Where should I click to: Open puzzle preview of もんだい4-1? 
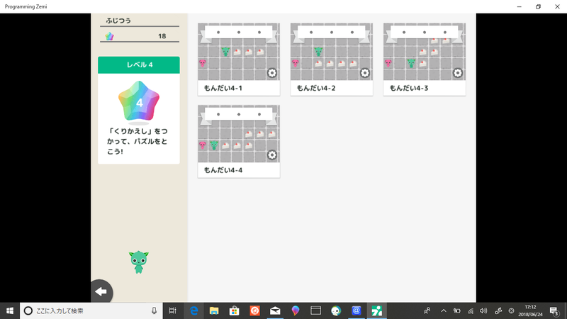tap(239, 52)
